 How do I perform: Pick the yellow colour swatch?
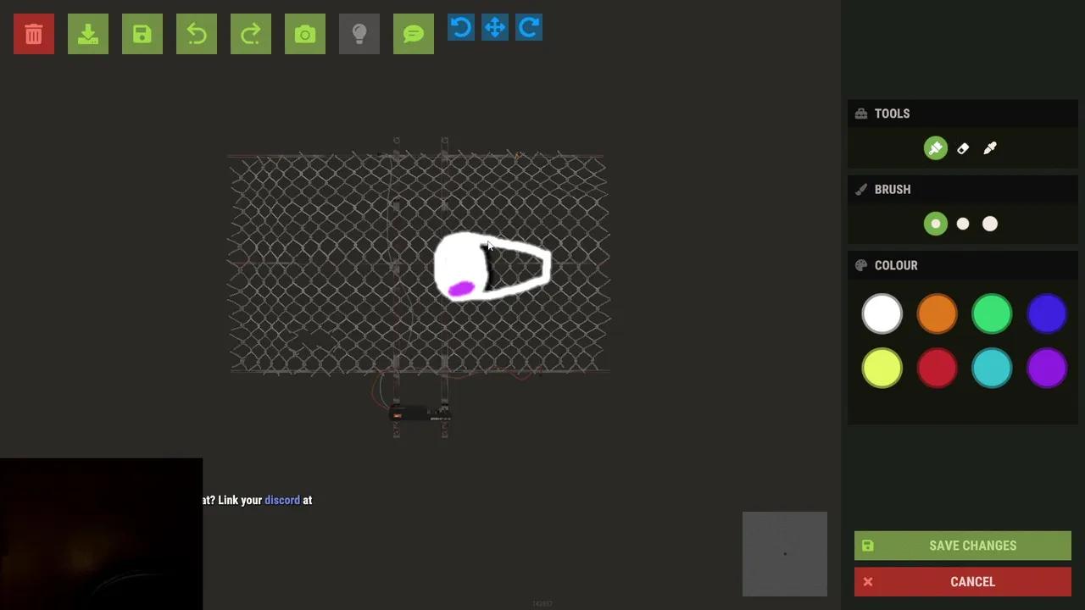point(882,369)
